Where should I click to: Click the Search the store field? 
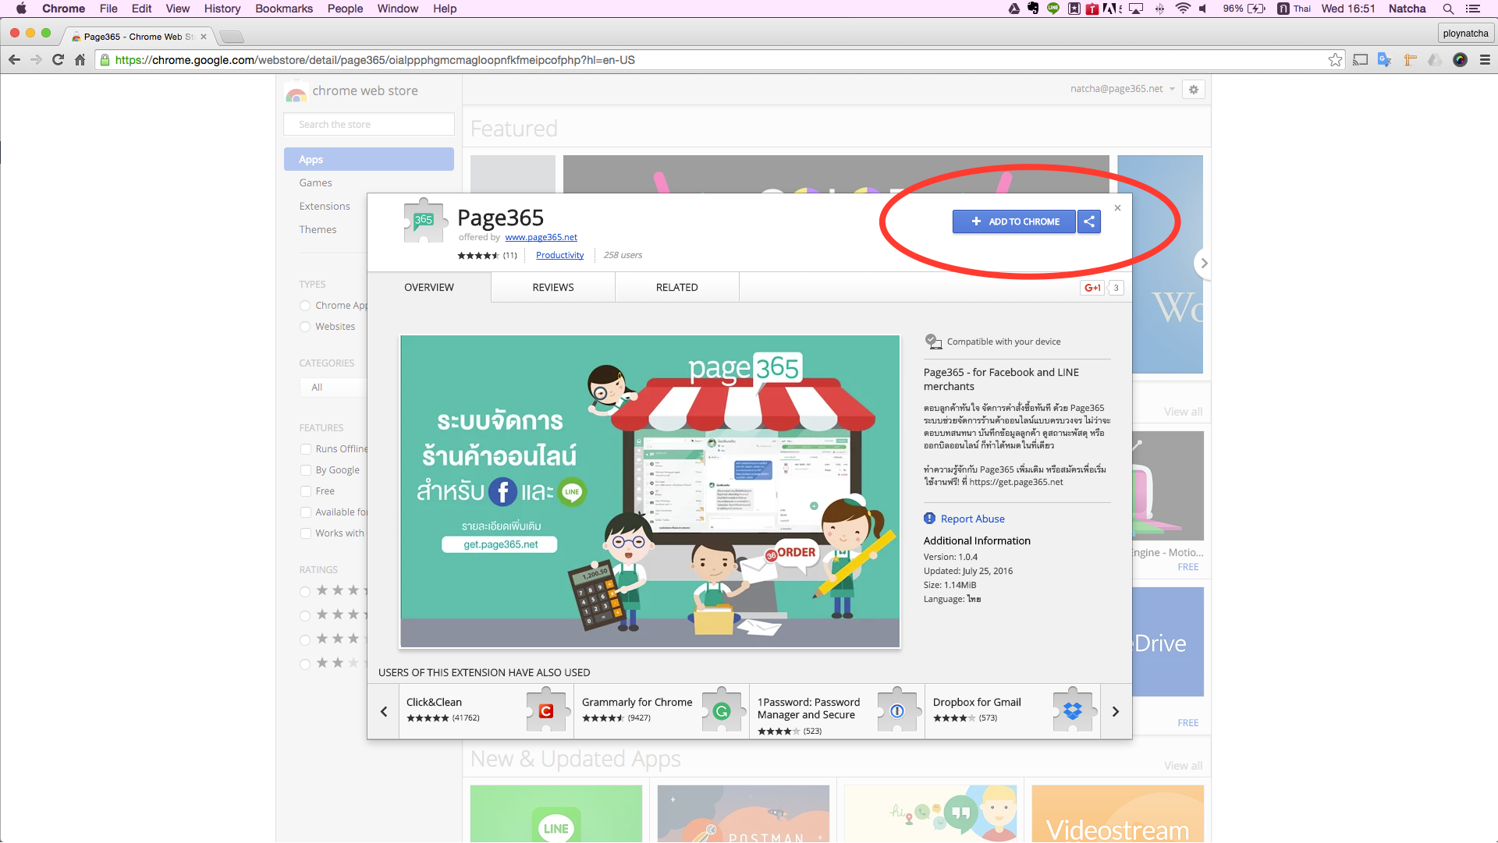click(369, 124)
